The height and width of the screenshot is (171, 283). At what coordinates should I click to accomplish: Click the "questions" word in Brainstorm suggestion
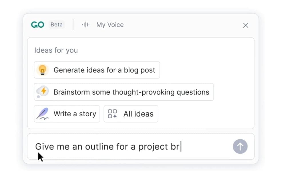pyautogui.click(x=193, y=92)
